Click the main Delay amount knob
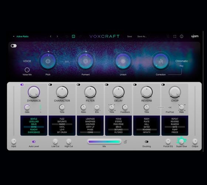This screenshot has height=185, width=207. (x=118, y=92)
